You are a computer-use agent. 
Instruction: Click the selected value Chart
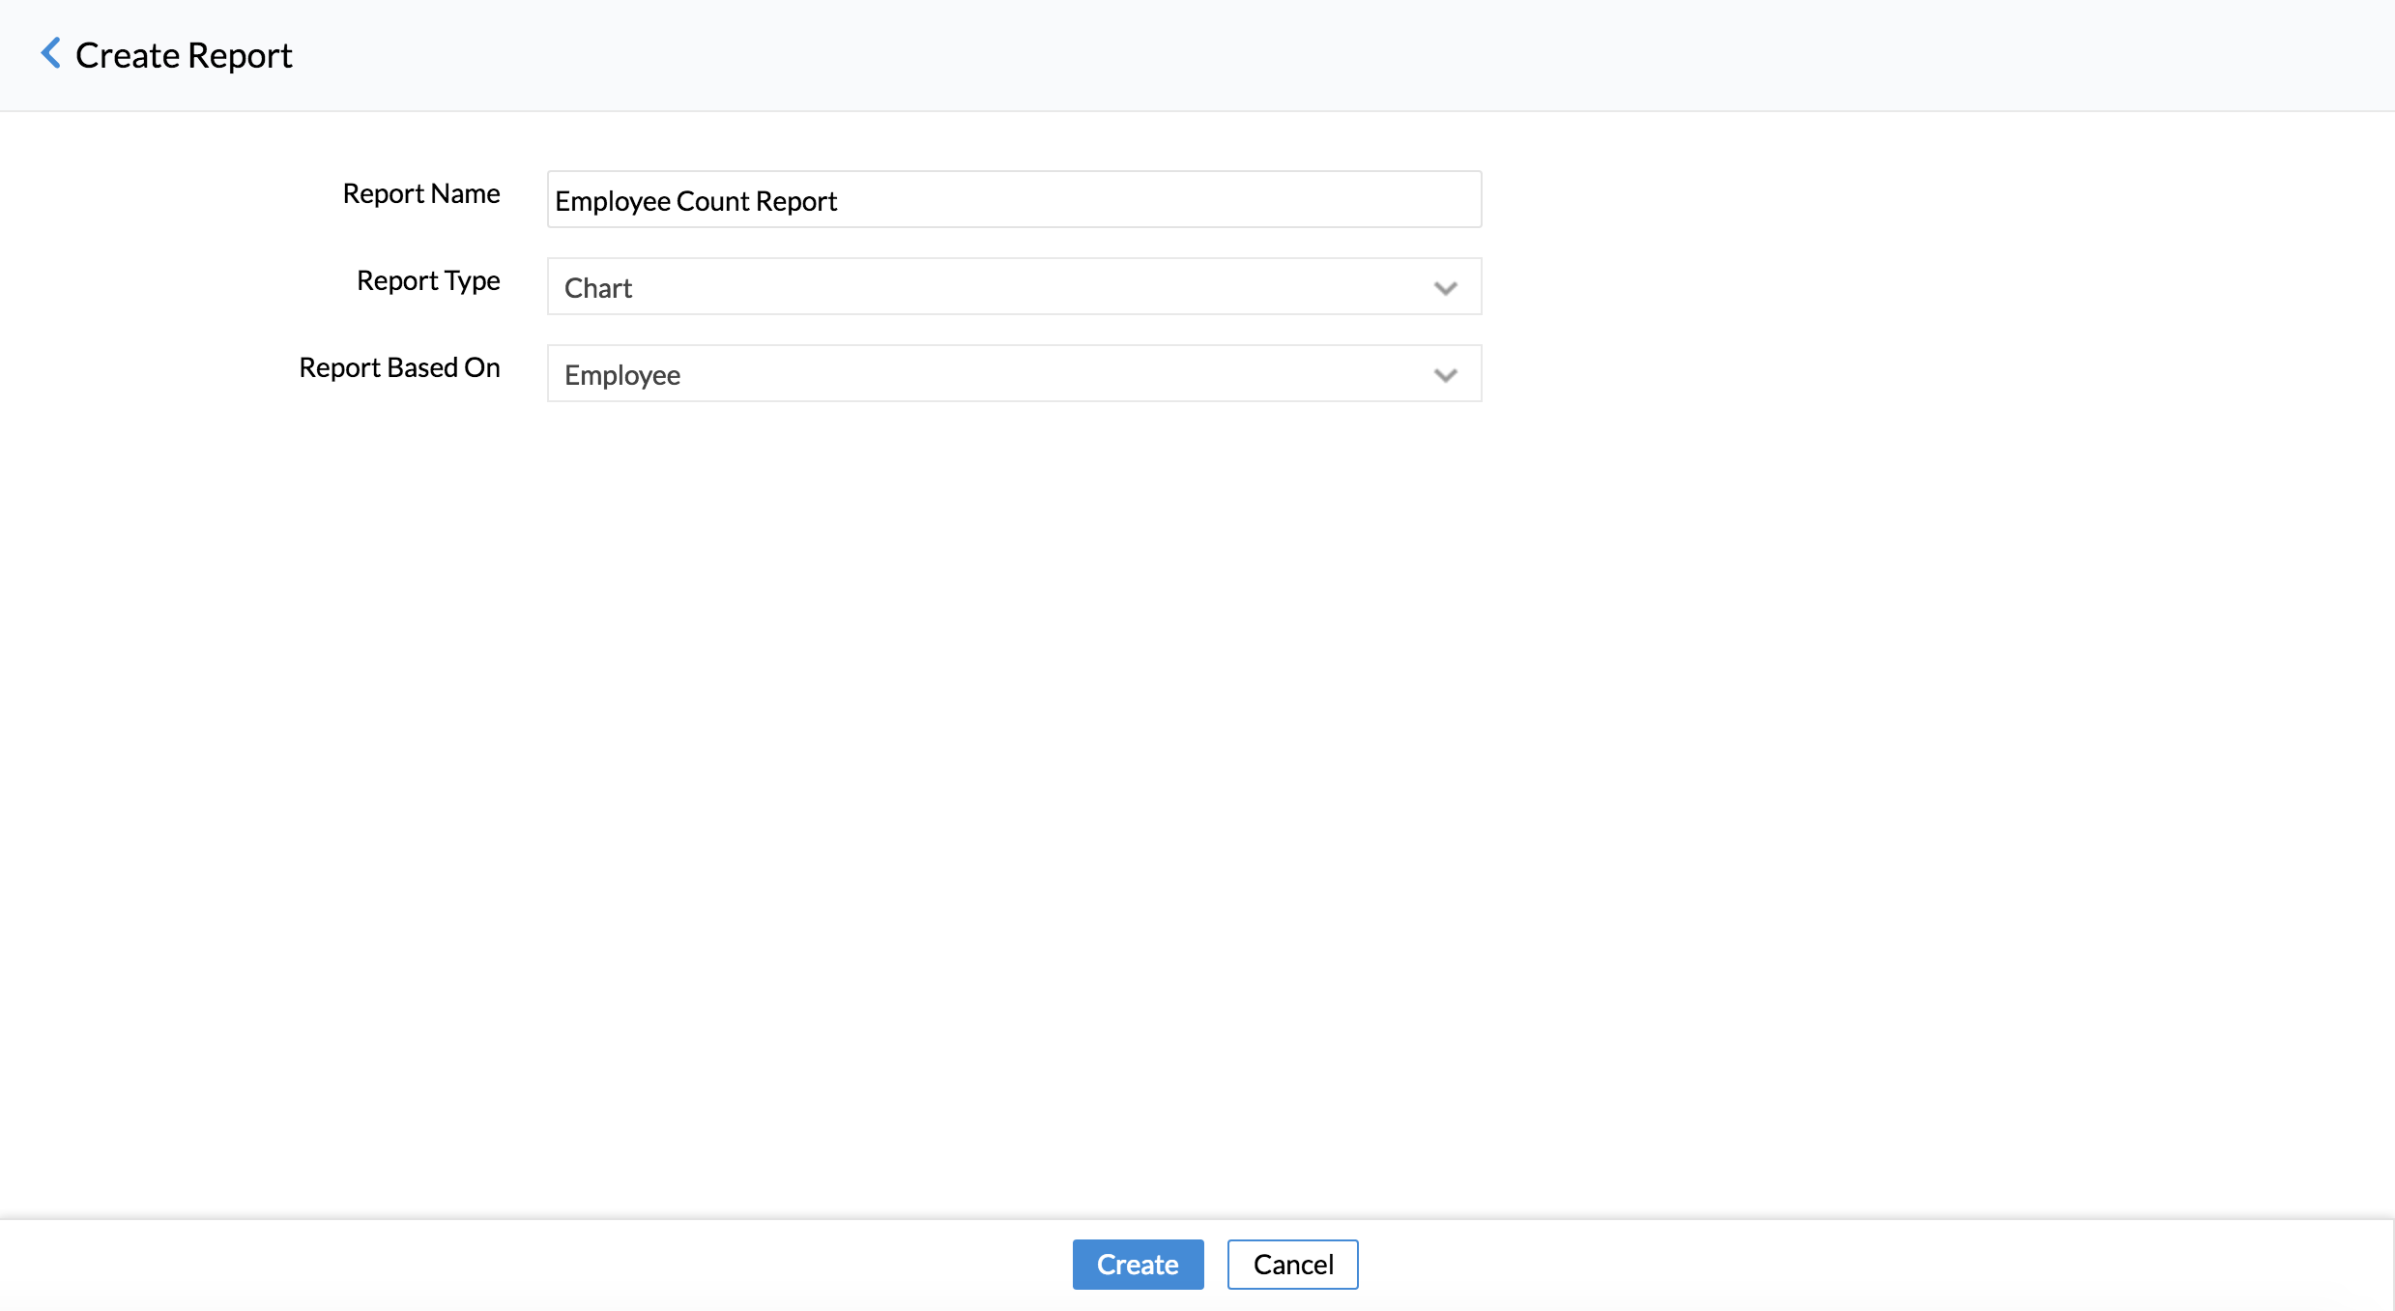click(598, 288)
